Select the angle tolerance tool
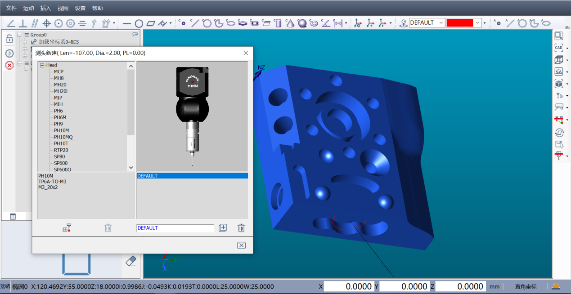The width and height of the screenshot is (571, 294). point(11,23)
